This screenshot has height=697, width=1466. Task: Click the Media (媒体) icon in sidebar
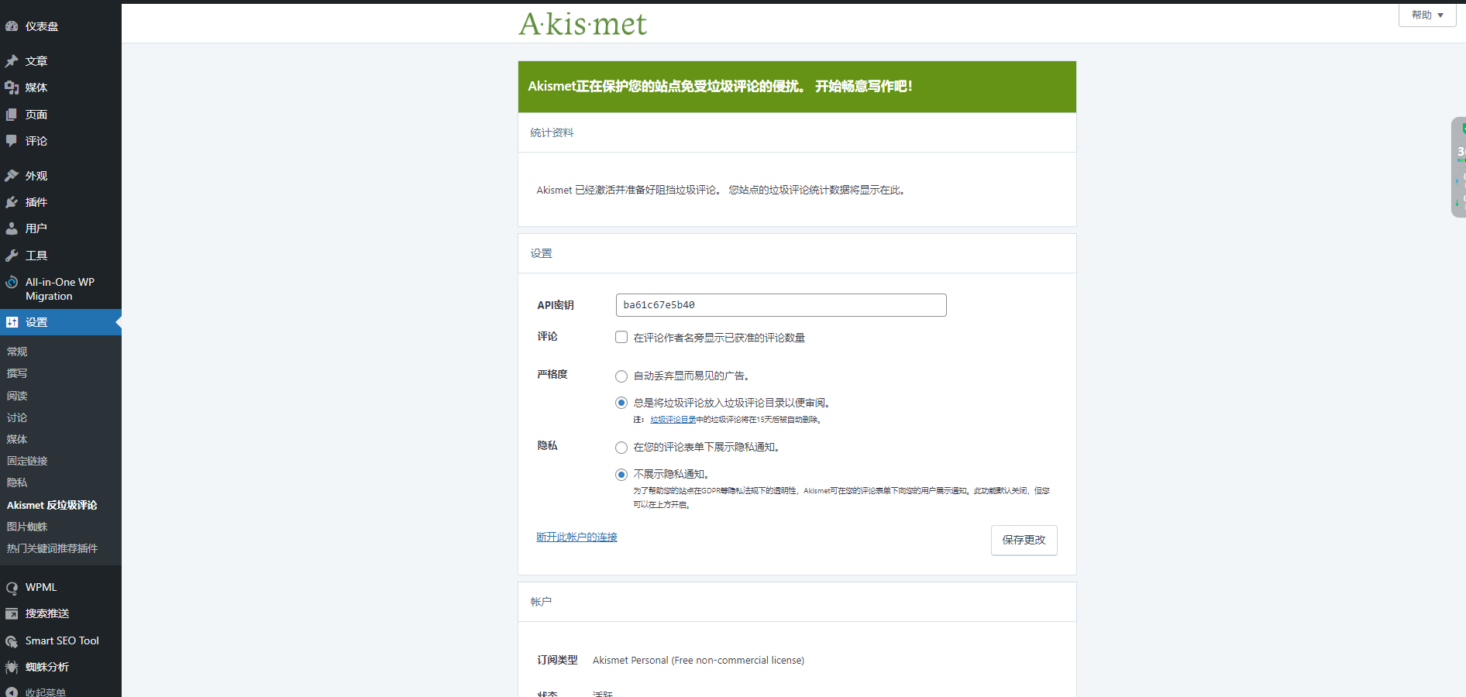click(x=12, y=88)
